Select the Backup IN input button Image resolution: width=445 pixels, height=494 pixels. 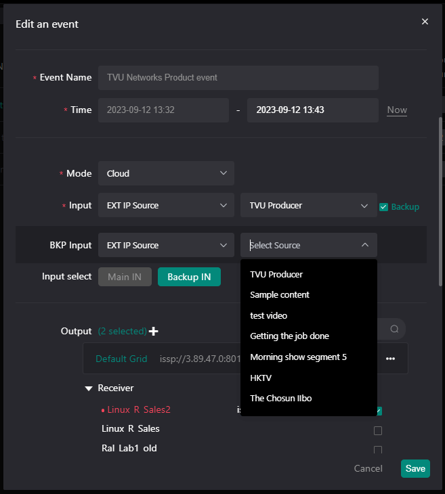pos(189,277)
